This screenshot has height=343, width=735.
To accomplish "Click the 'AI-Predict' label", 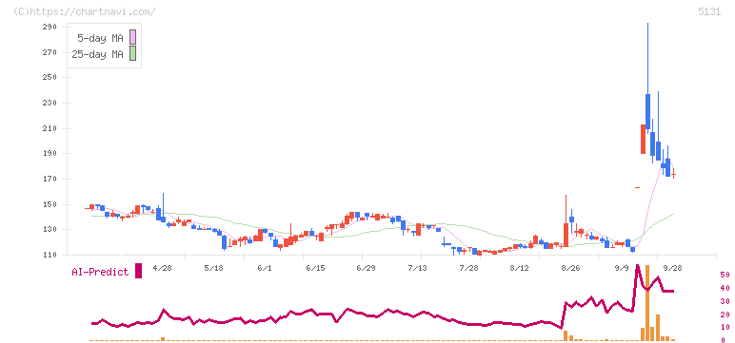I will coord(100,272).
